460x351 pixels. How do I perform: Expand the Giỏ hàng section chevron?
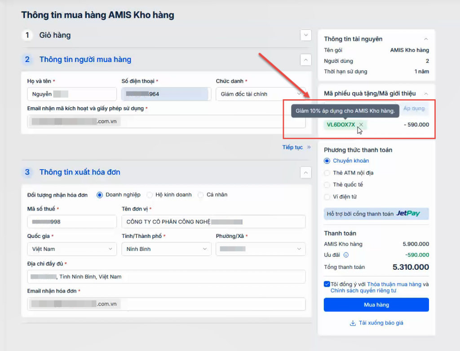[x=306, y=35]
